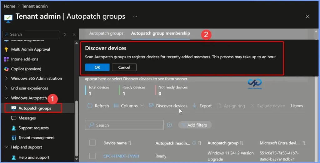Click the Discover devices toolbar icon
This screenshot has width=320, height=163.
tap(151, 105)
